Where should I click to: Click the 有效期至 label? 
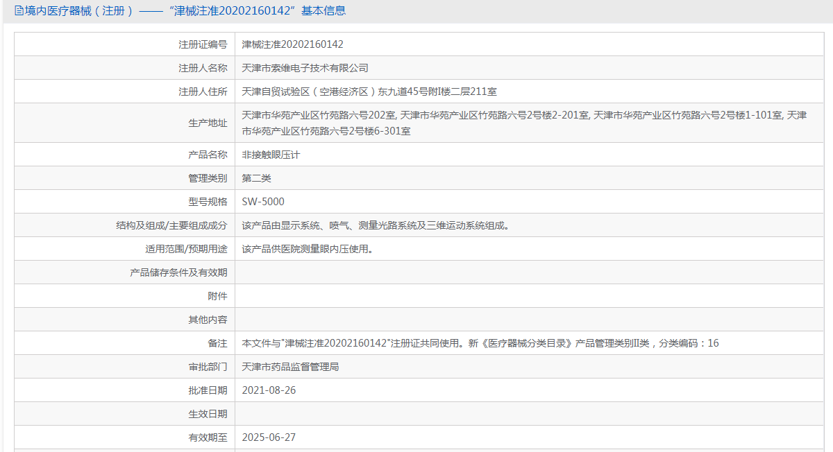pos(208,437)
